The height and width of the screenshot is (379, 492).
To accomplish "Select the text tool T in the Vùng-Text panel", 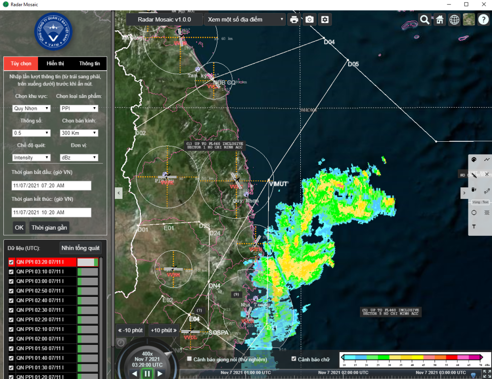I will click(x=474, y=226).
